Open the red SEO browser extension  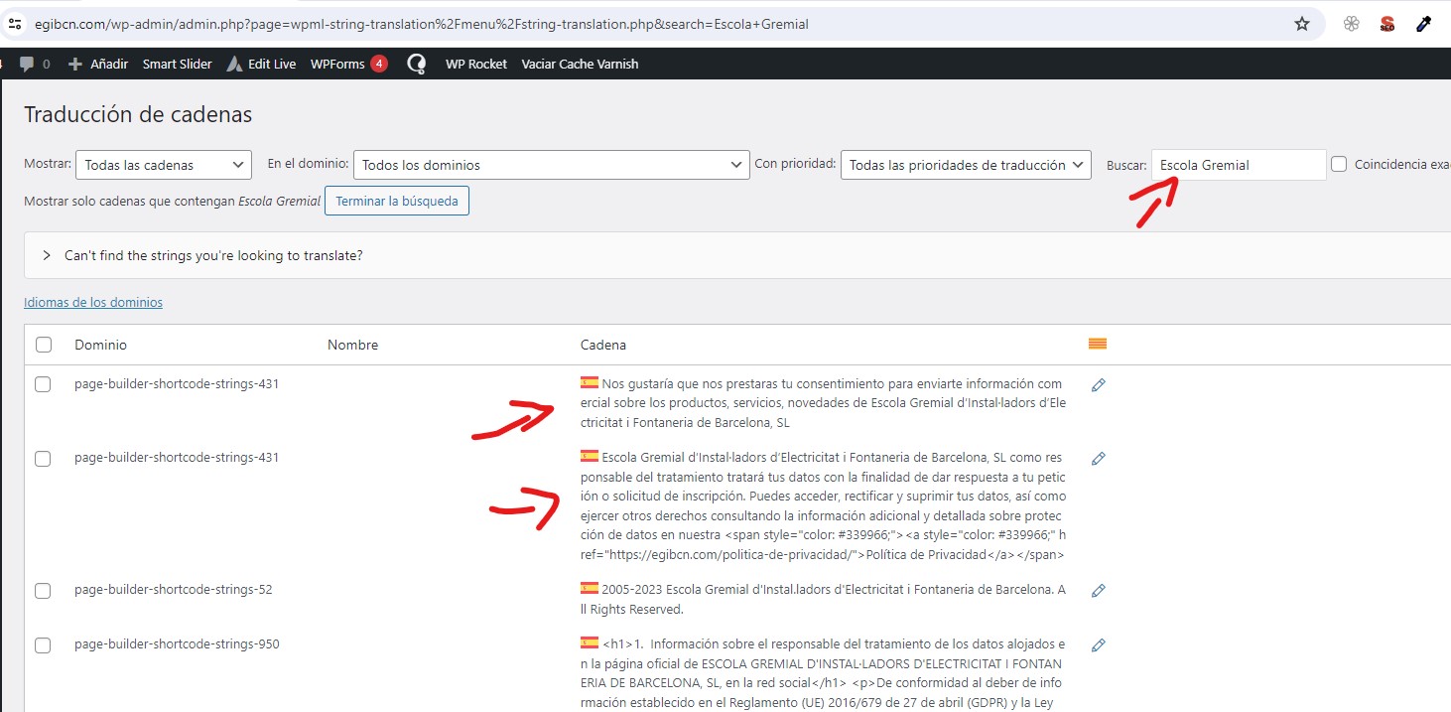tap(1387, 24)
